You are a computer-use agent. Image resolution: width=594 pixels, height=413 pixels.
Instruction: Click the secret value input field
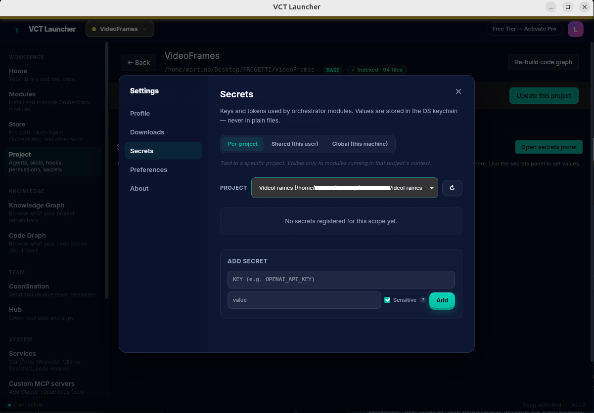coord(304,300)
